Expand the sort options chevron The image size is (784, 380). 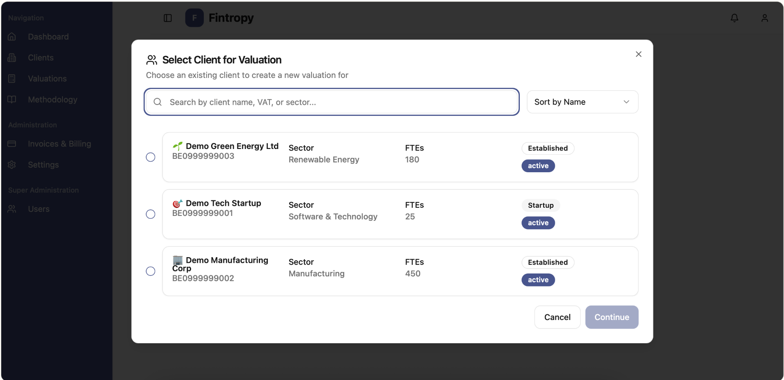(627, 102)
